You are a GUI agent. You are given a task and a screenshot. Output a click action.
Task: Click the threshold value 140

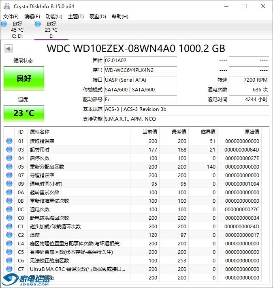(x=211, y=167)
